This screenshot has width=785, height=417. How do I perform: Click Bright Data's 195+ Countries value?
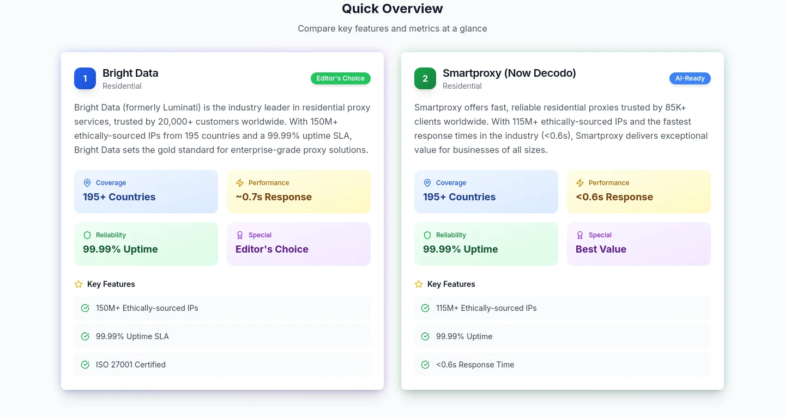(119, 197)
